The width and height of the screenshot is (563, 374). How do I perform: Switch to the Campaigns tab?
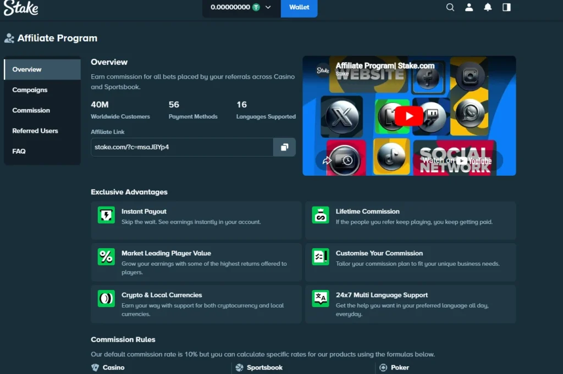[x=30, y=90]
